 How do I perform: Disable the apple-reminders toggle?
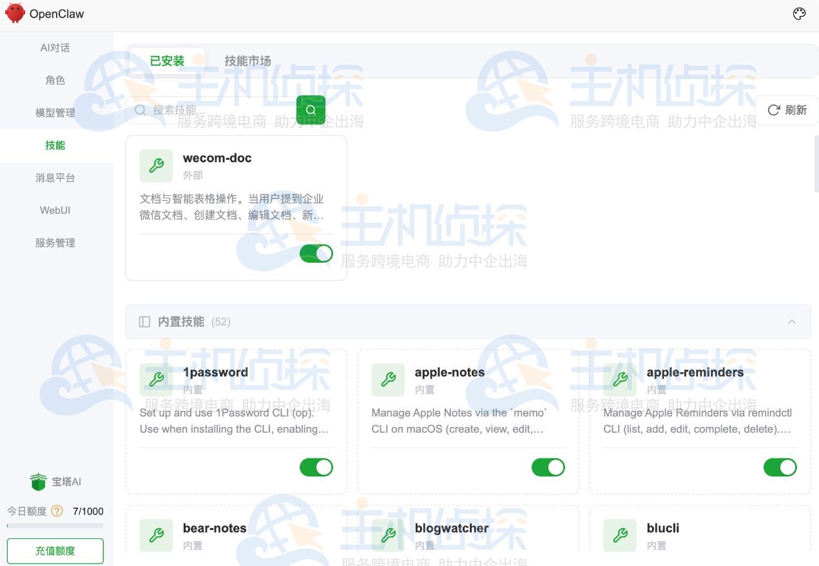pos(780,467)
